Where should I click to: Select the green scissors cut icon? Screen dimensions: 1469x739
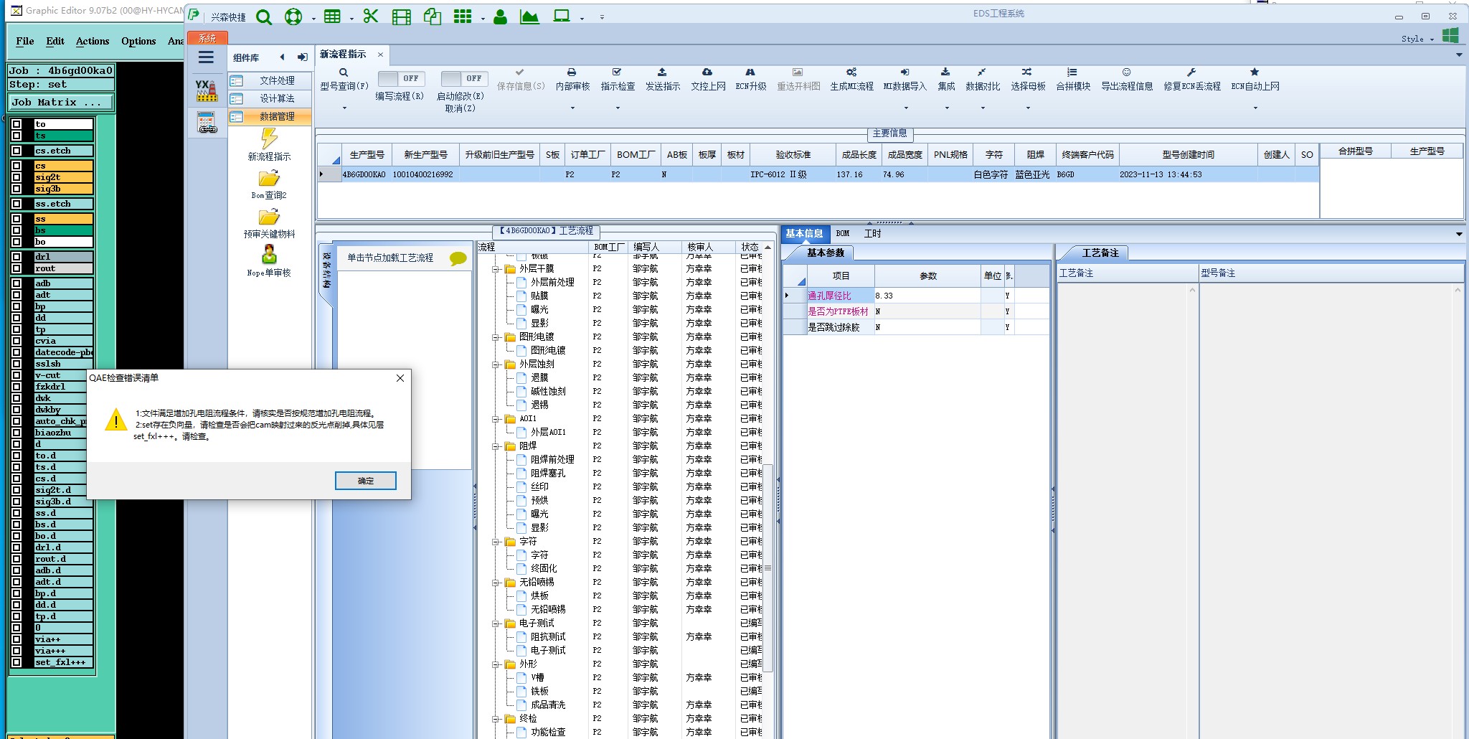[x=371, y=16]
